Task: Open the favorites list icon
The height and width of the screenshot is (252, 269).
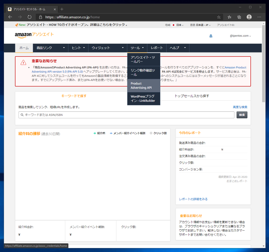Action: 229,17
